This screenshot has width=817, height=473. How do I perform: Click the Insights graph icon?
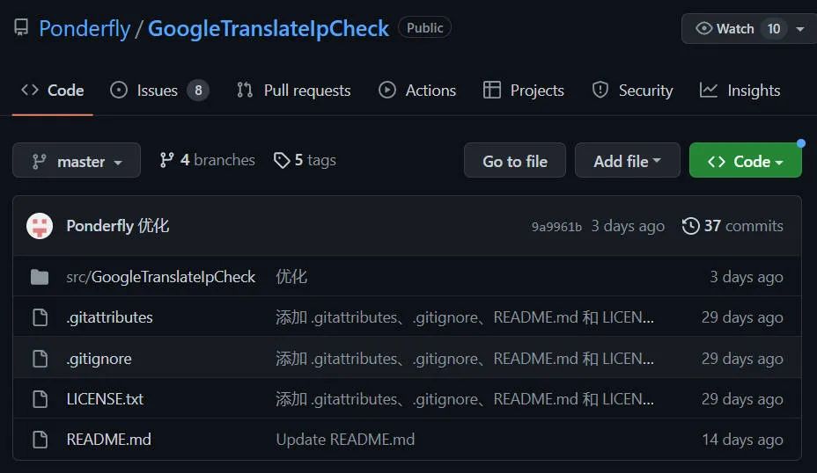tap(709, 90)
